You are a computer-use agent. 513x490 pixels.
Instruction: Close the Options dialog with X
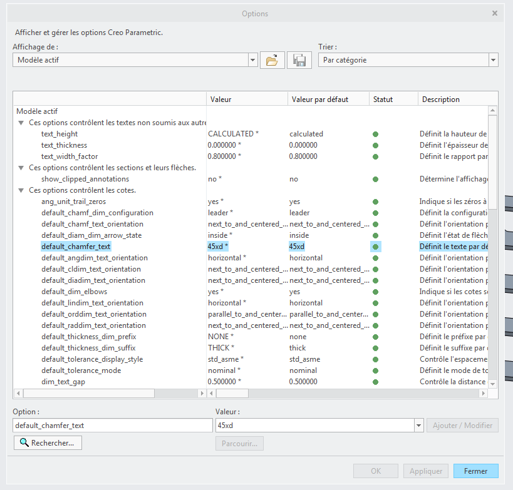[x=495, y=13]
